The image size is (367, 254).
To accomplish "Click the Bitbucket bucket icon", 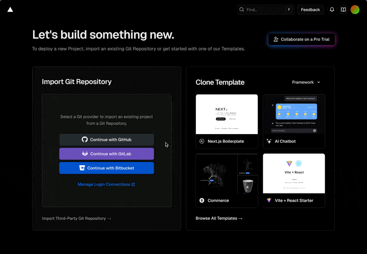I will [x=82, y=168].
